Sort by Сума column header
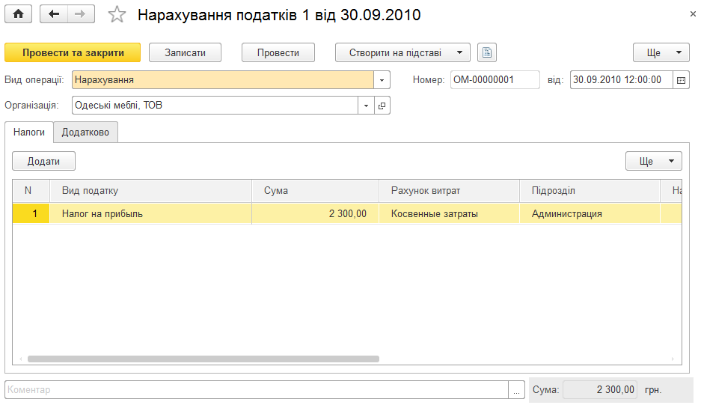701x408 pixels. tap(315, 191)
